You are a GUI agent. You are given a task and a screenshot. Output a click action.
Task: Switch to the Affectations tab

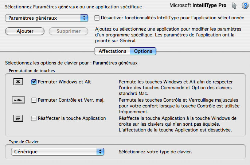(x=112, y=51)
